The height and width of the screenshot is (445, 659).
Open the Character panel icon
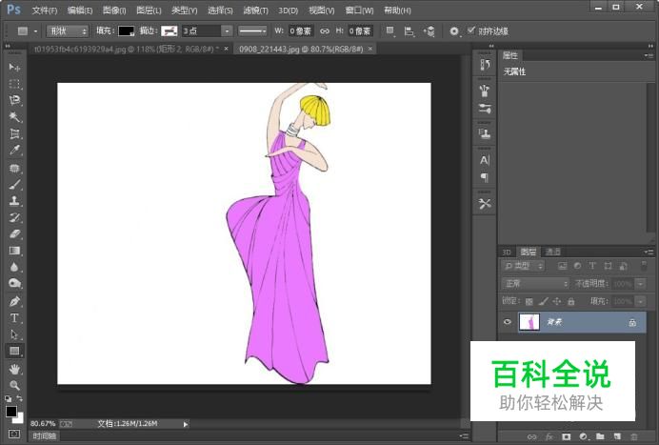click(484, 159)
